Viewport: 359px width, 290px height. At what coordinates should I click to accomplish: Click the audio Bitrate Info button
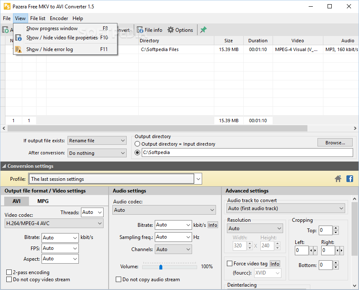213,225
